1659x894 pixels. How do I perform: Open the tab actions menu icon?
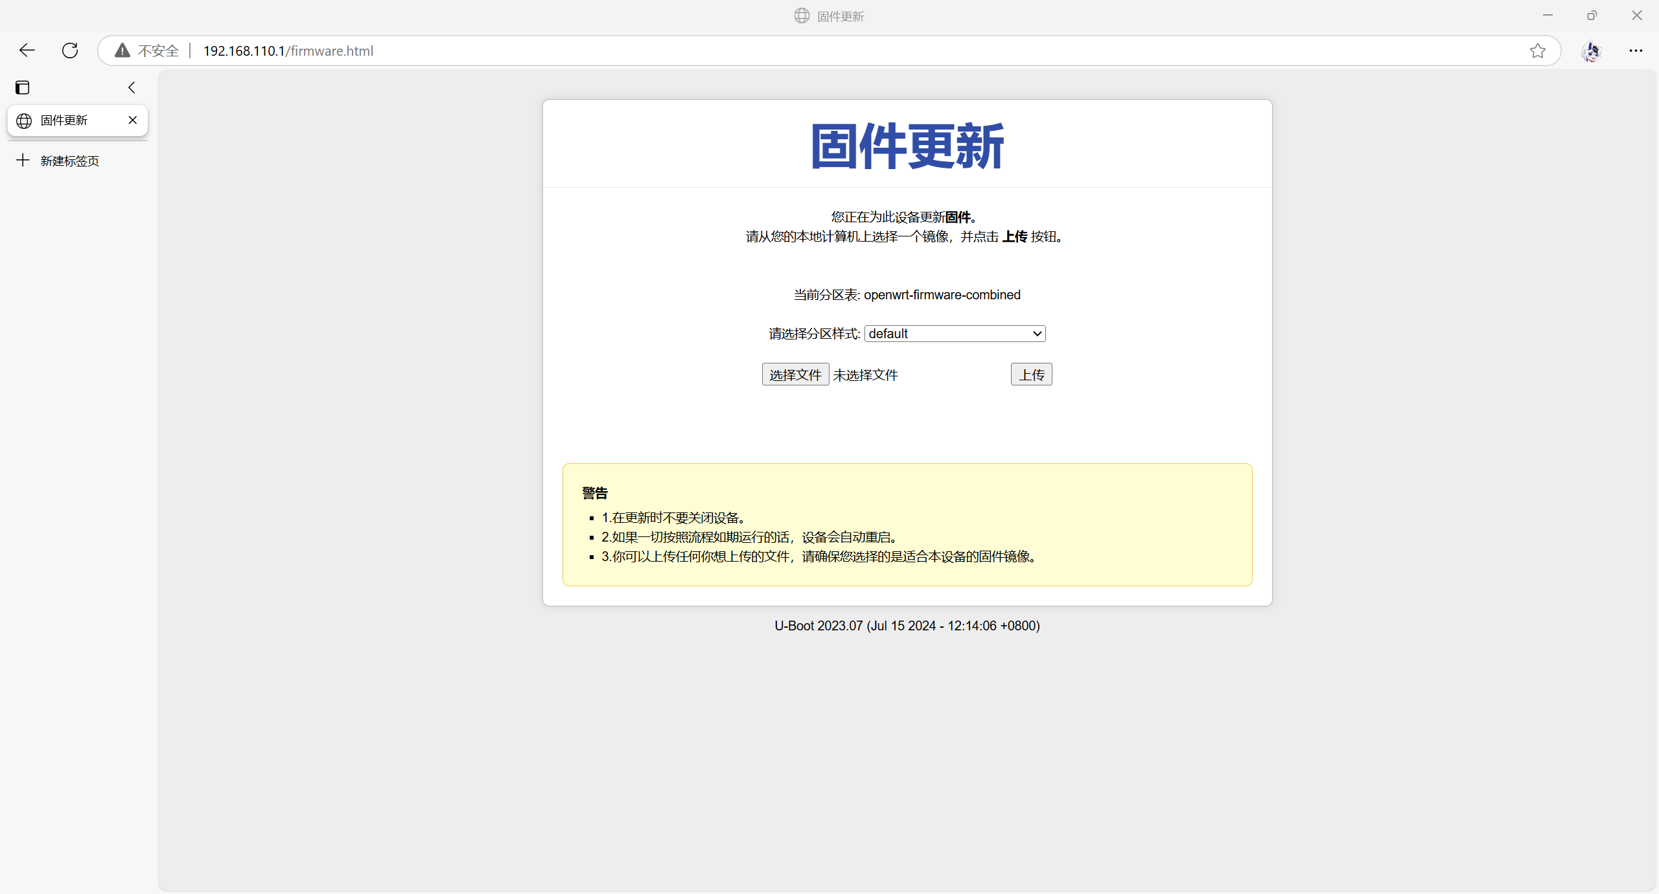[x=22, y=87]
